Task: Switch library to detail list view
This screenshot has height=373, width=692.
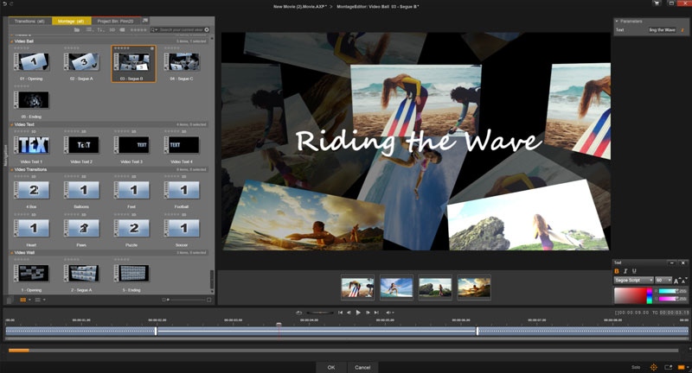Action: tap(38, 300)
